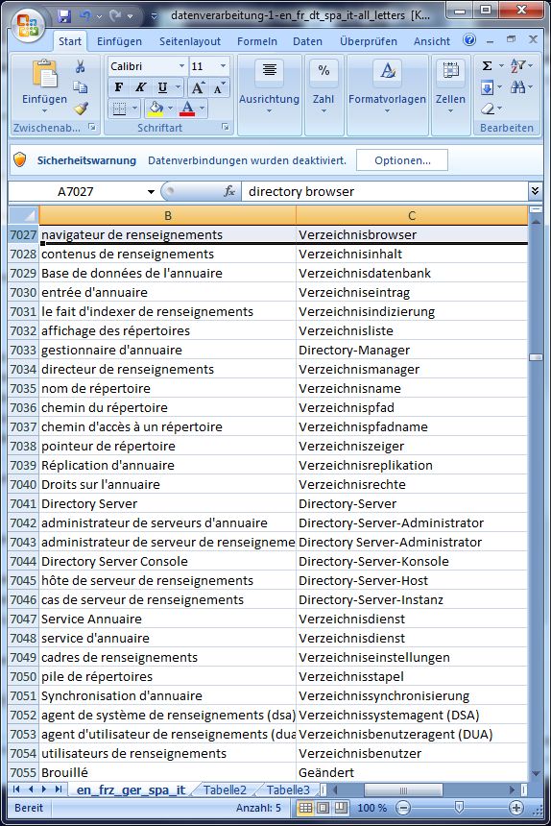
Task: Switch to sheet Tabelle2
Action: tap(225, 790)
